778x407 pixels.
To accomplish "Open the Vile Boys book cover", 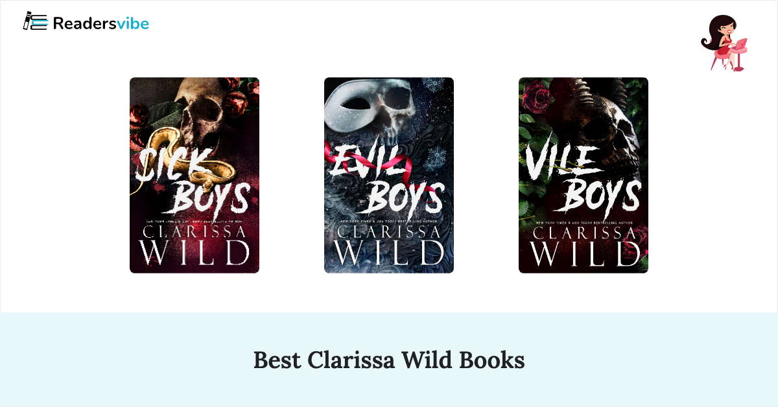I will (x=583, y=175).
